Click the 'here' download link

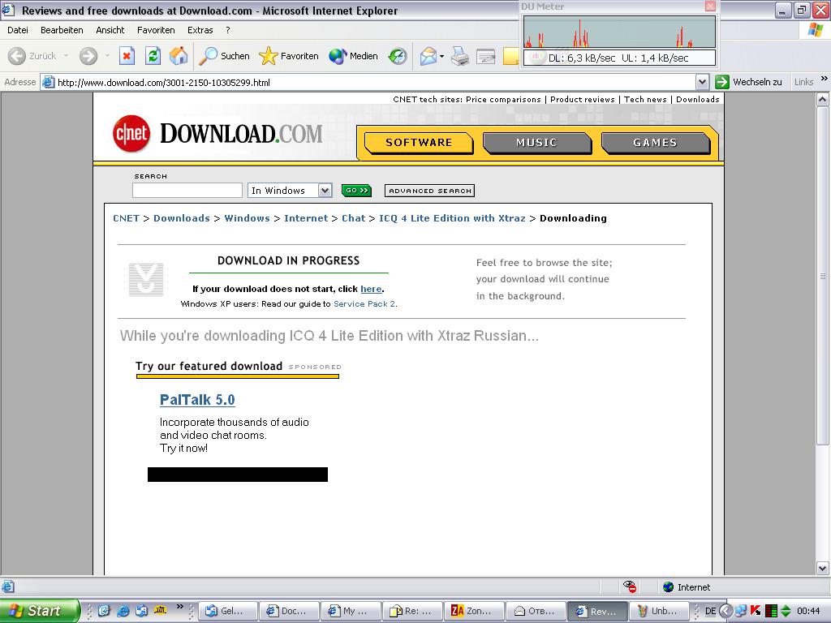371,289
